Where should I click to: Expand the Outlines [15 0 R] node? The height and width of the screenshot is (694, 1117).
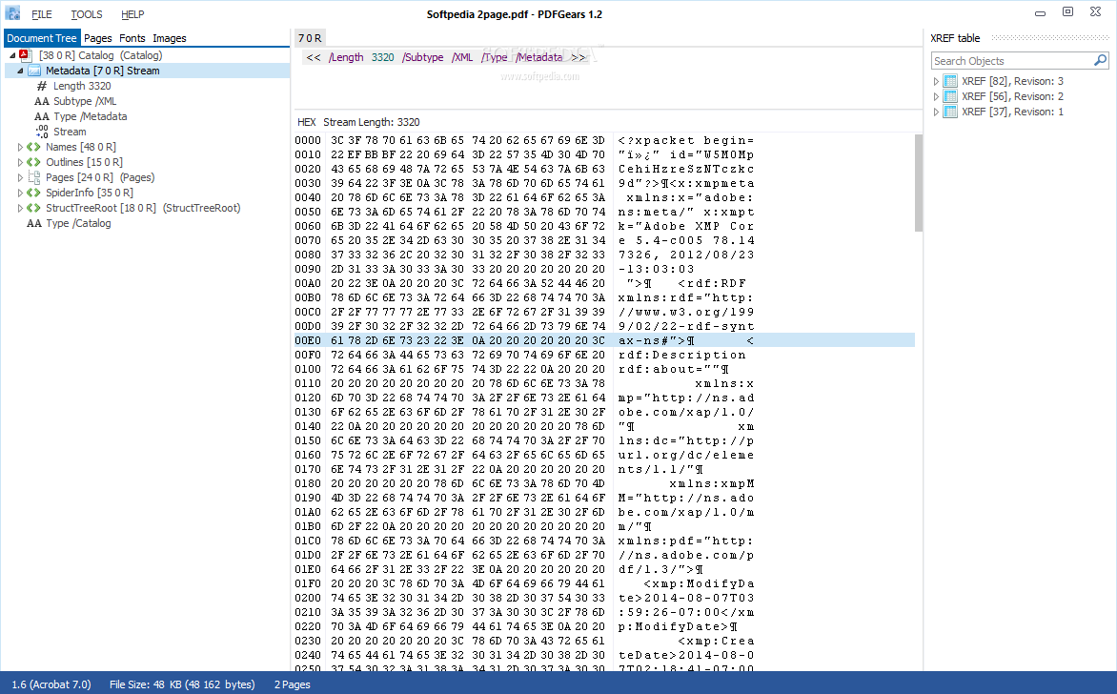click(x=20, y=162)
